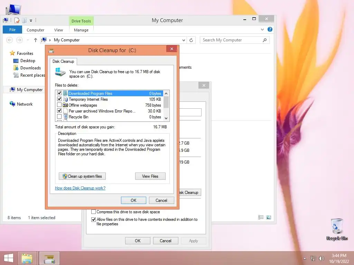Open the Manage ribbon tab
Image resolution: width=354 pixels, height=265 pixels.
[x=81, y=30]
